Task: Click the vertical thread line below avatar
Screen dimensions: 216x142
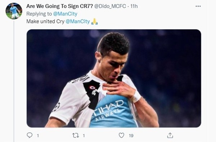Action: tap(14, 81)
